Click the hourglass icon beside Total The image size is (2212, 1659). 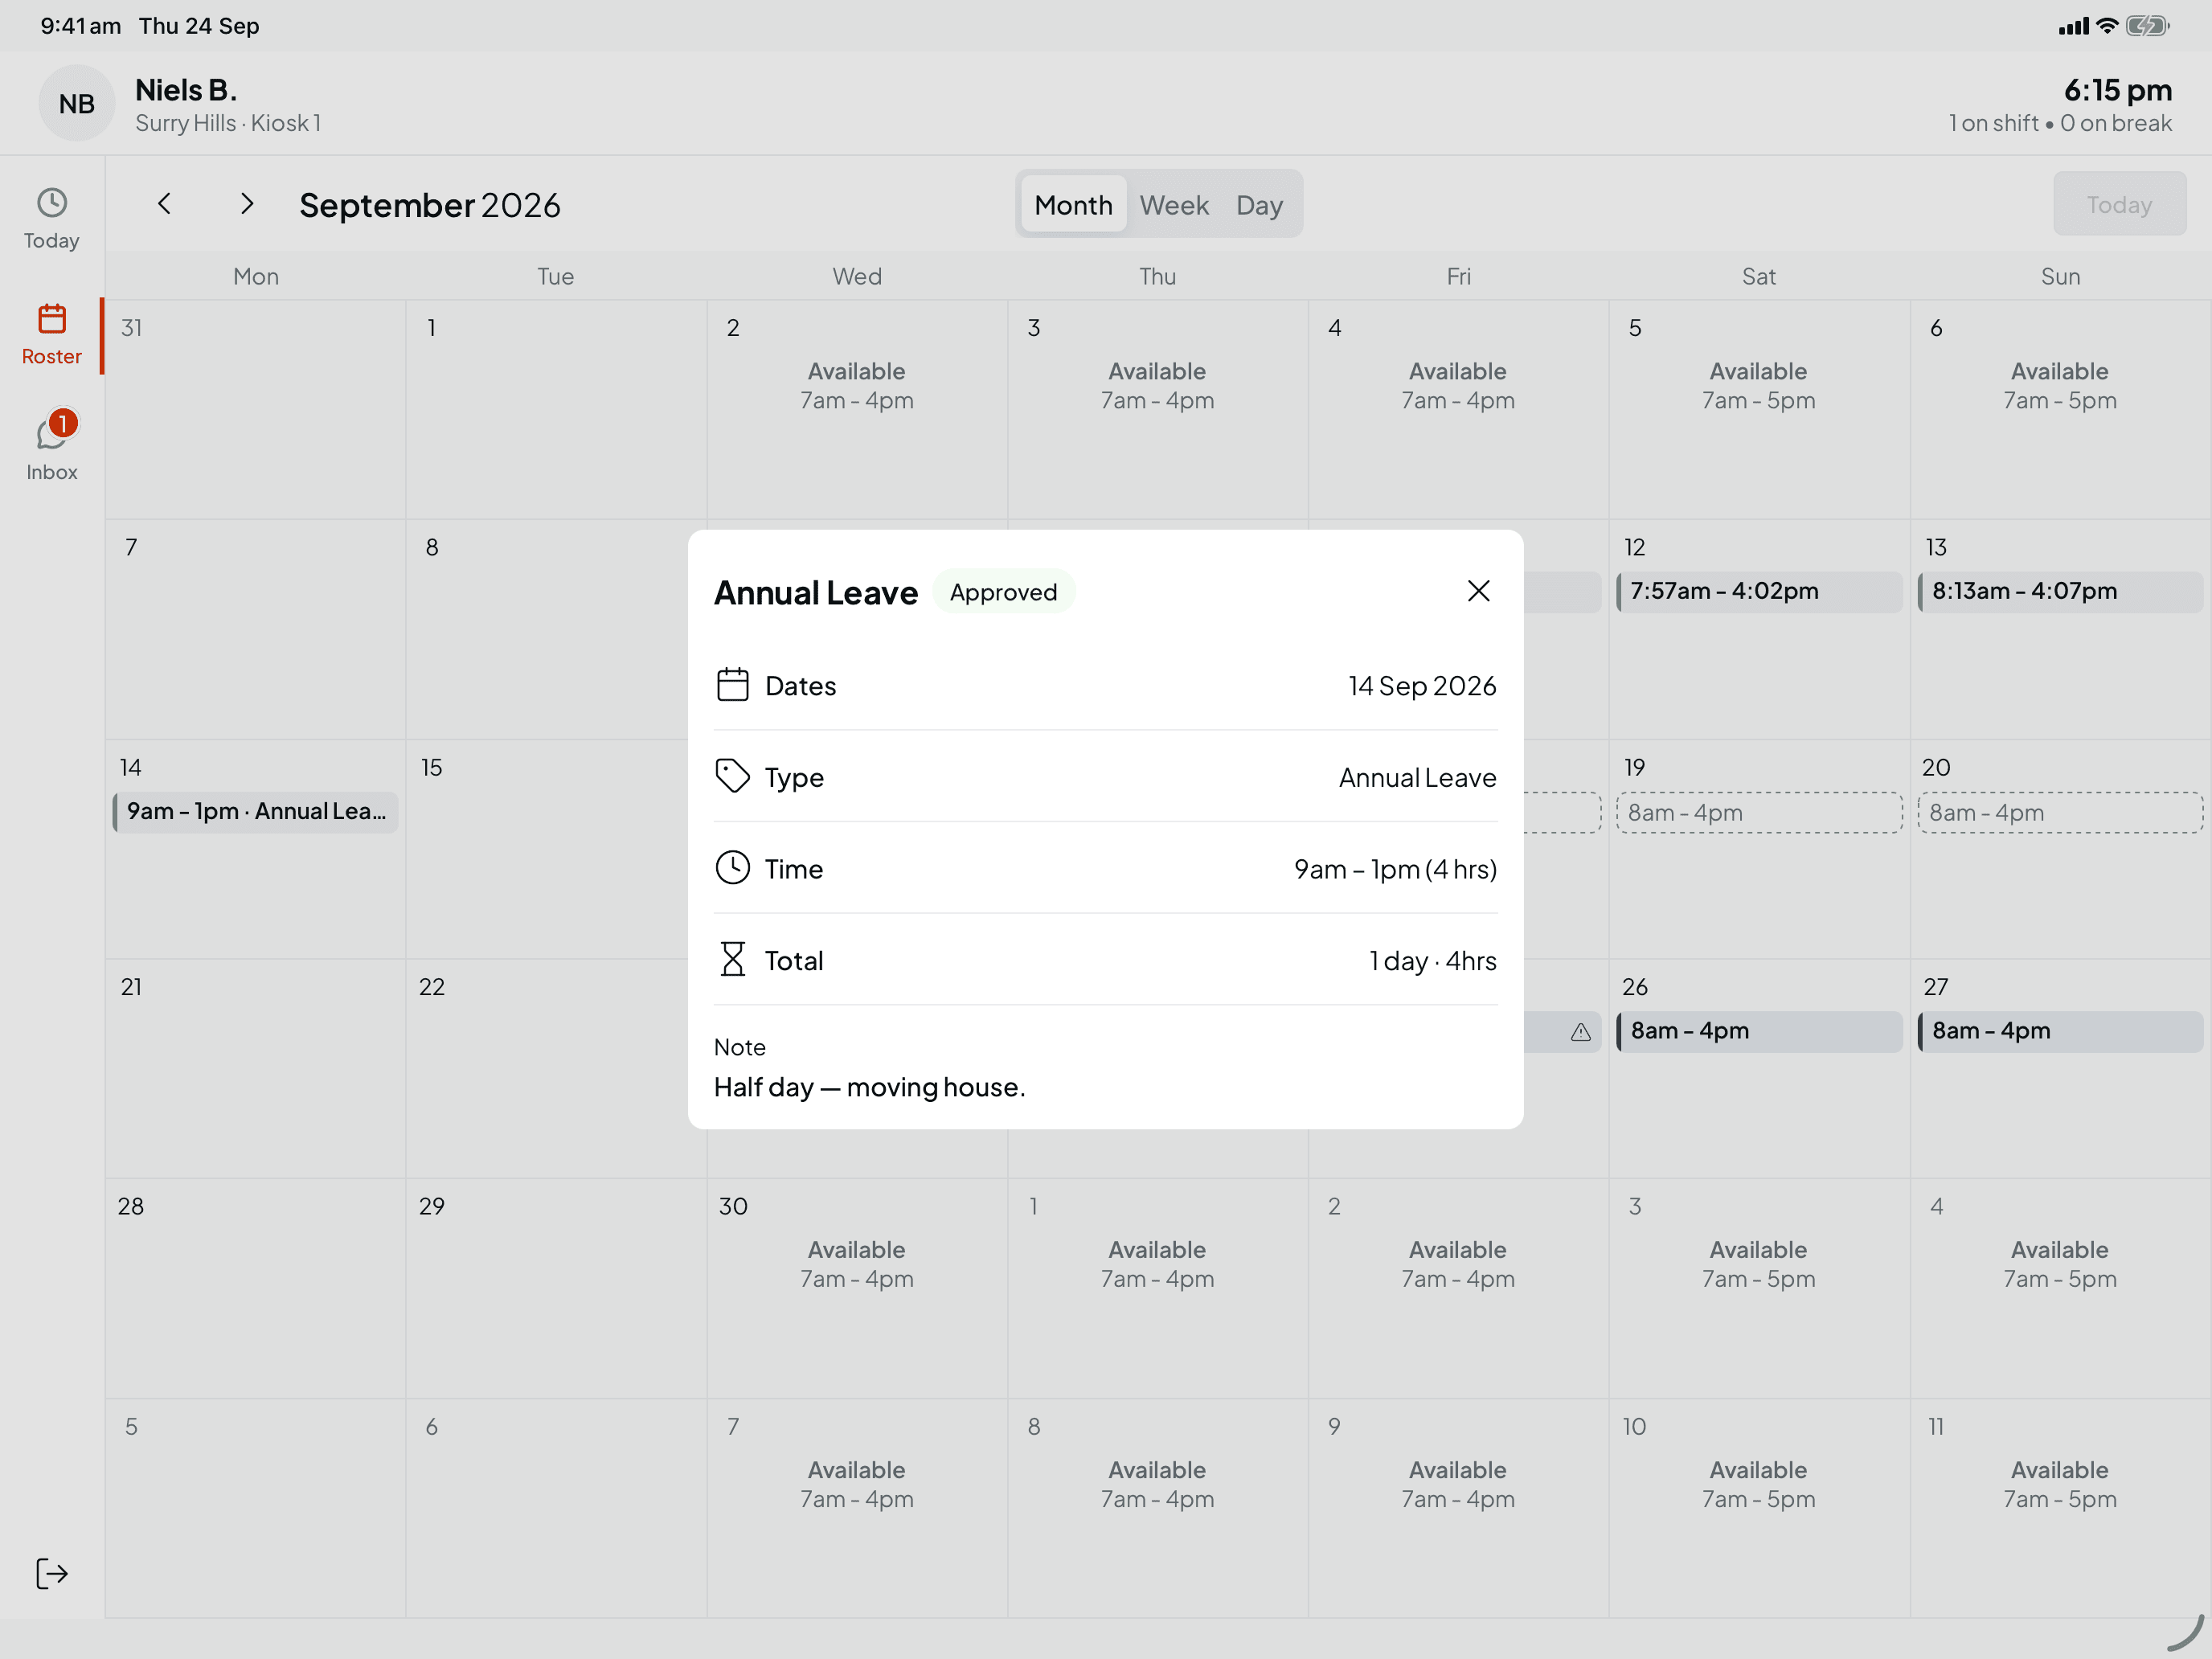(732, 960)
